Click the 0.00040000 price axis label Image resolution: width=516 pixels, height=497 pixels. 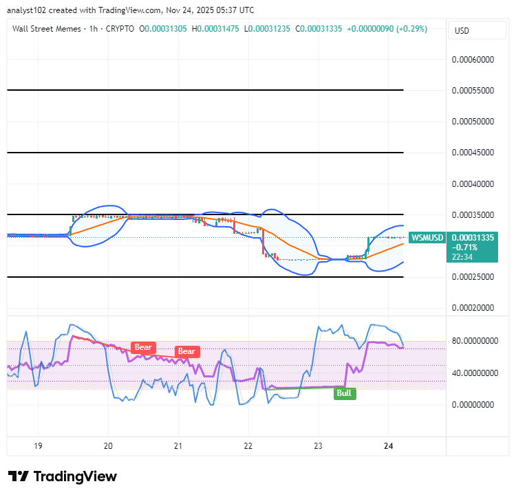click(x=473, y=184)
